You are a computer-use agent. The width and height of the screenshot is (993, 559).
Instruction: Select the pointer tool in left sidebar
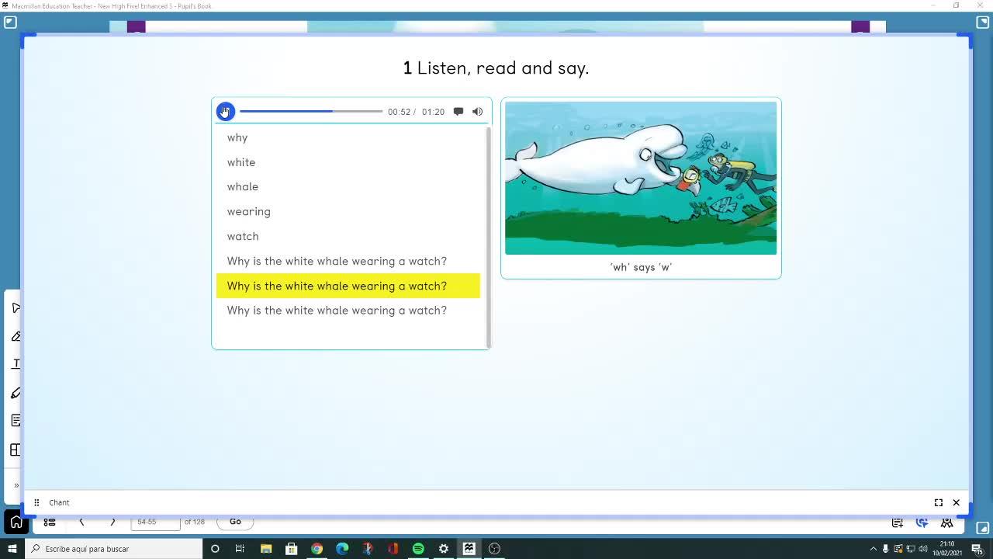(16, 308)
